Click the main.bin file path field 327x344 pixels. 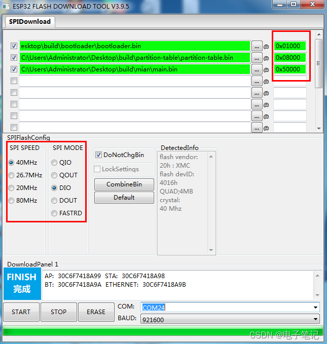point(135,69)
